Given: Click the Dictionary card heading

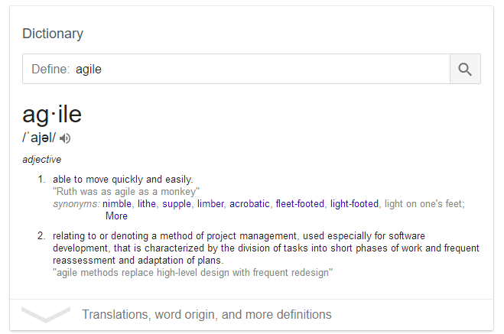Looking at the screenshot, I should (53, 34).
